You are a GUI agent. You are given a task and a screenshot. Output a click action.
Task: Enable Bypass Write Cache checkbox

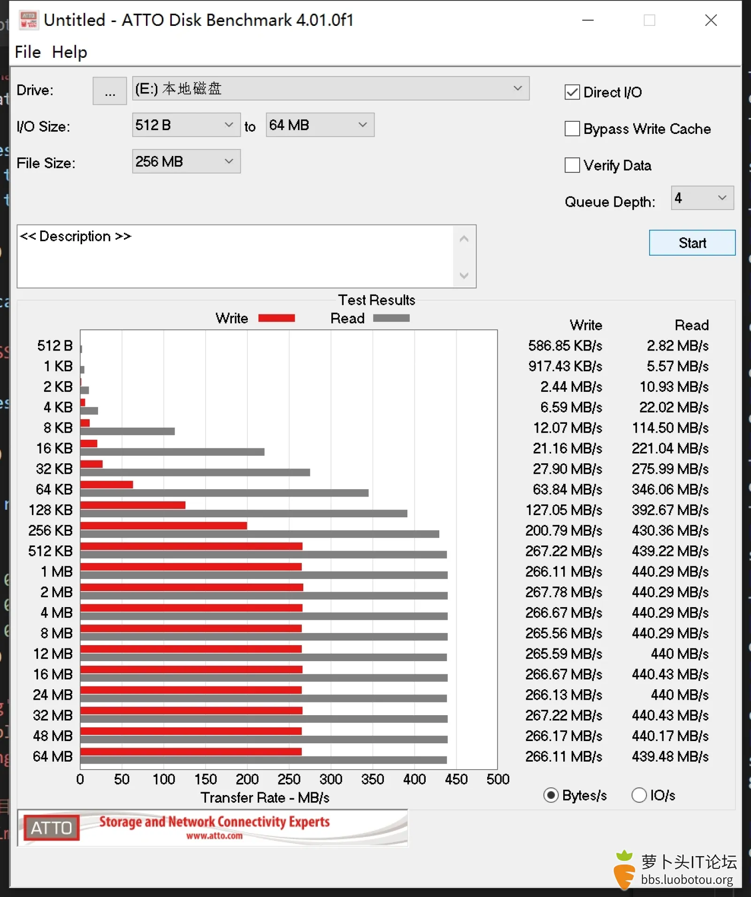[572, 129]
